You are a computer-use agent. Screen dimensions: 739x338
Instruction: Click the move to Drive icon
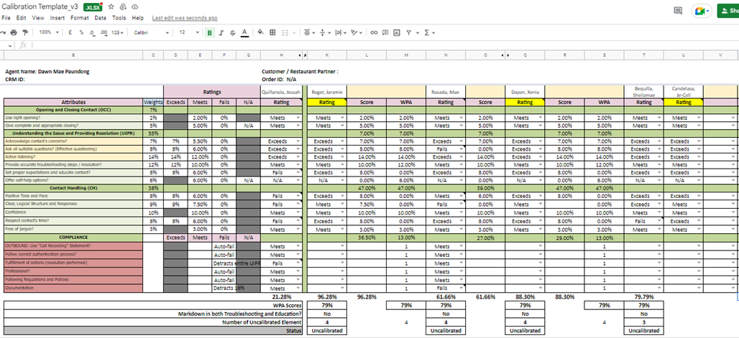click(123, 7)
